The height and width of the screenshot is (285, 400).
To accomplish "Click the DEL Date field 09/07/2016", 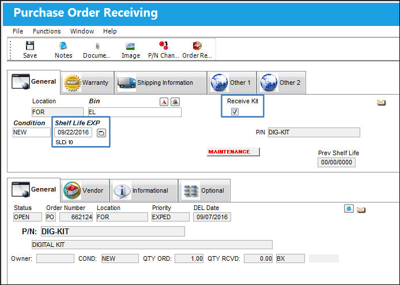I will pyautogui.click(x=212, y=217).
